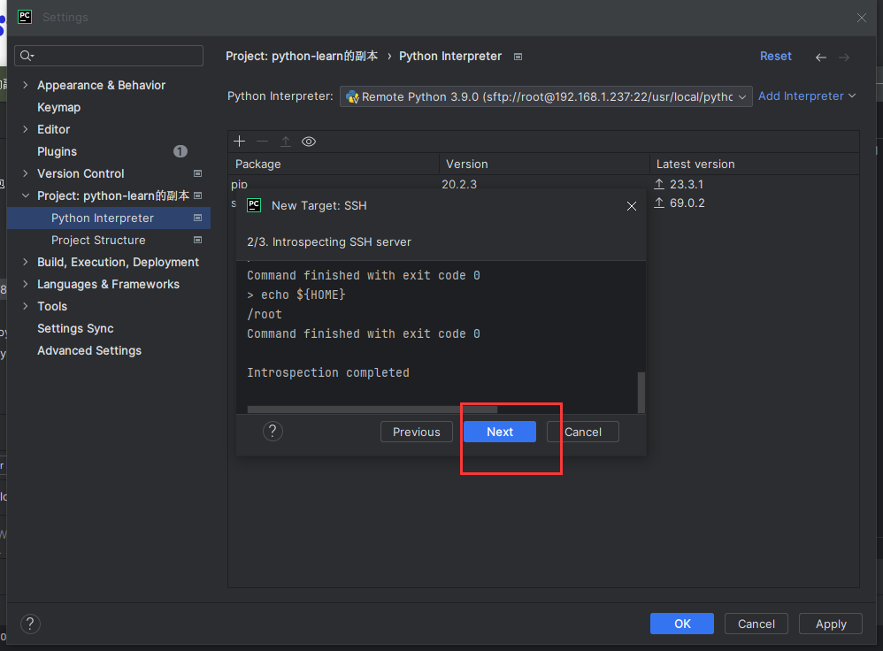Screen dimensions: 883x651
Task: Click the help icon in Settings footer
Action: pos(30,624)
